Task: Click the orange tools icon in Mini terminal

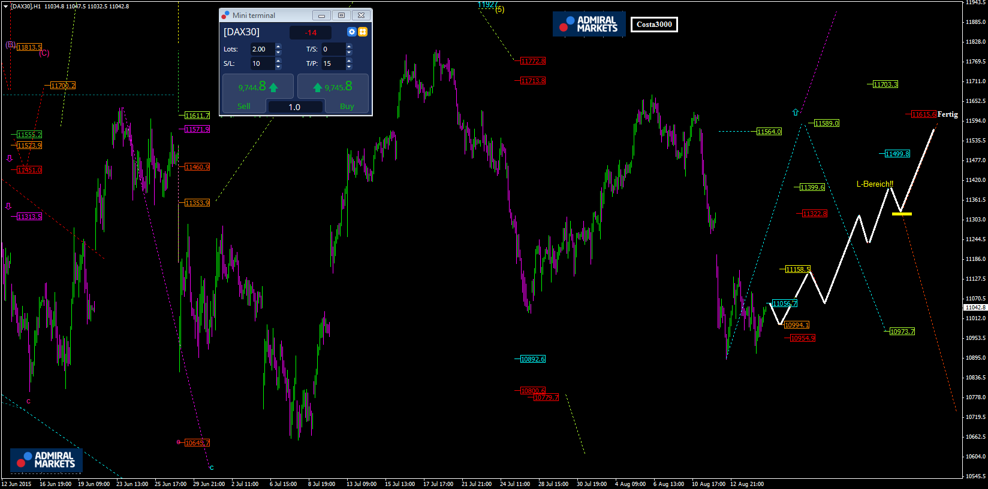Action: [x=363, y=32]
